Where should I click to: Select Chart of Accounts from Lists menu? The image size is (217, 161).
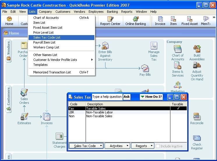(46, 18)
